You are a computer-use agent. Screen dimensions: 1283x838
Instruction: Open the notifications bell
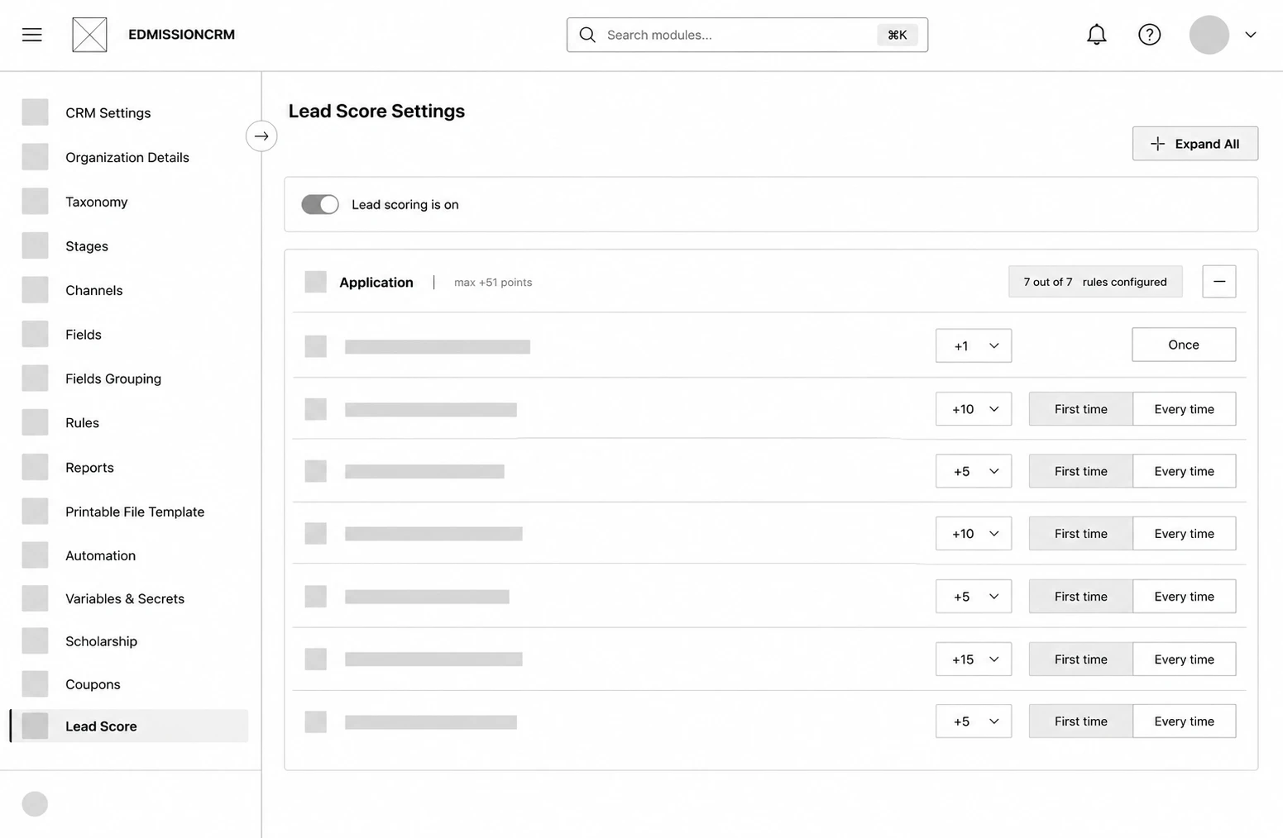pyautogui.click(x=1096, y=35)
